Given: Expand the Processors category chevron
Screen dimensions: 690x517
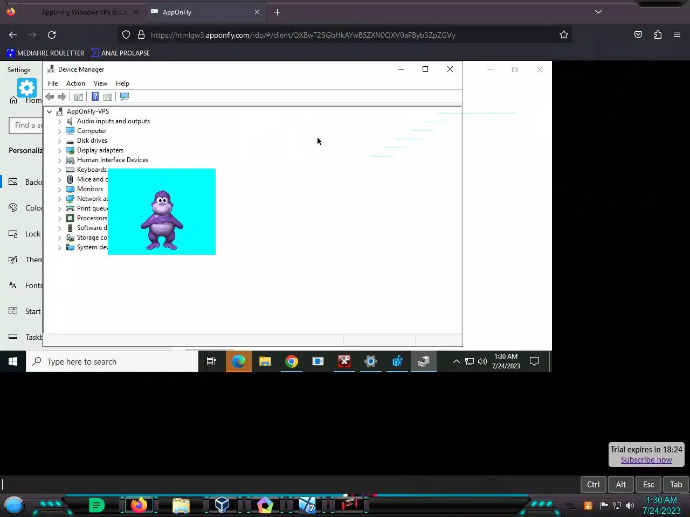Looking at the screenshot, I should pos(60,219).
